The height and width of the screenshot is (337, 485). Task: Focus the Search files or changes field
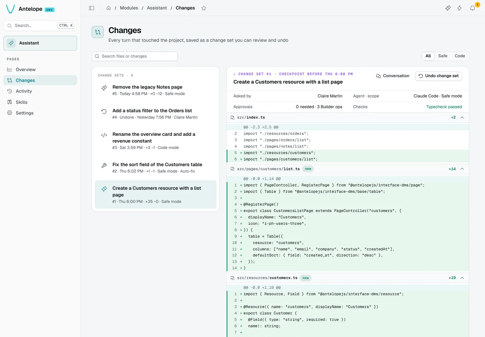pos(135,56)
